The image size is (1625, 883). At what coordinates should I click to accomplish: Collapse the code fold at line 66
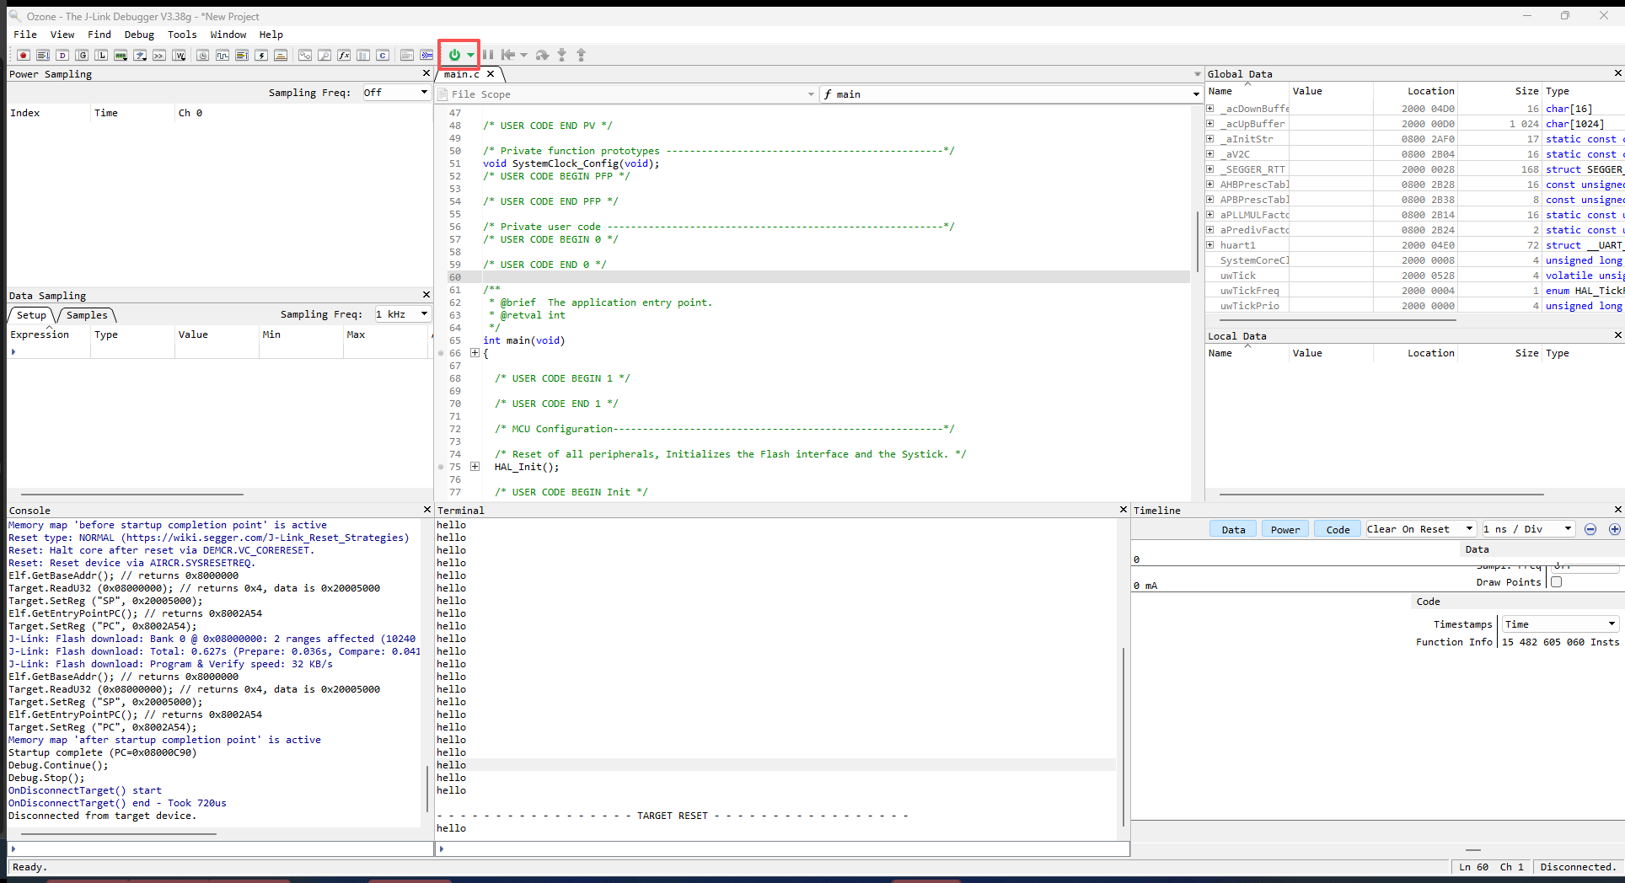pos(475,353)
